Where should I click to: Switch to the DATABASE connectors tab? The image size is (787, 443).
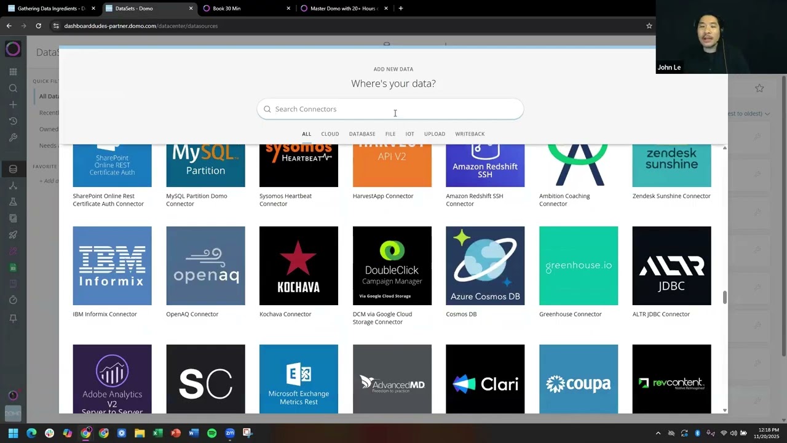coord(362,134)
